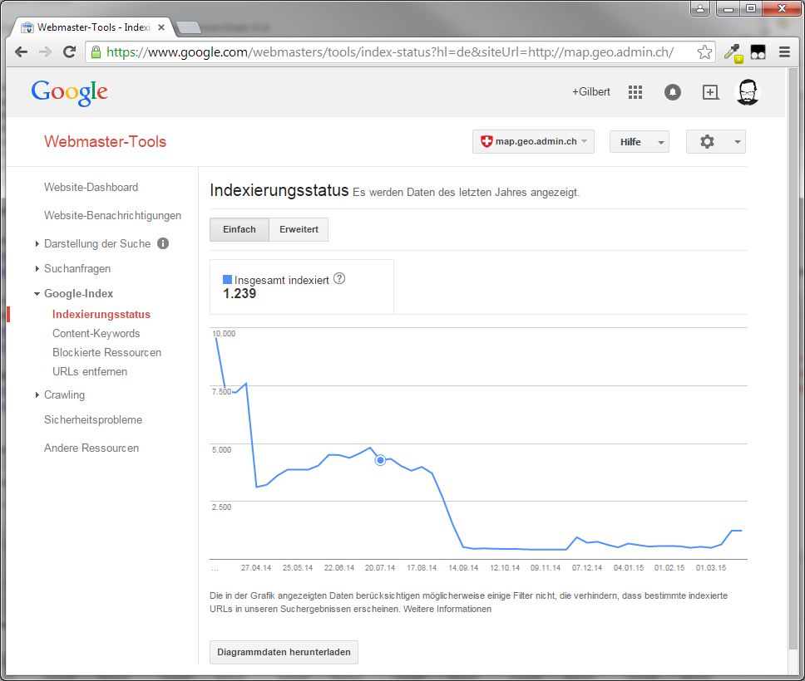Open the Google apps grid

coord(635,92)
